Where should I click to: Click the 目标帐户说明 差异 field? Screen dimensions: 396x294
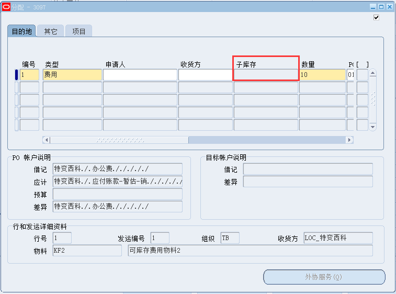tap(308, 182)
